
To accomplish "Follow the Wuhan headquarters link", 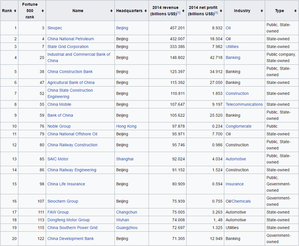I will coord(122,220).
